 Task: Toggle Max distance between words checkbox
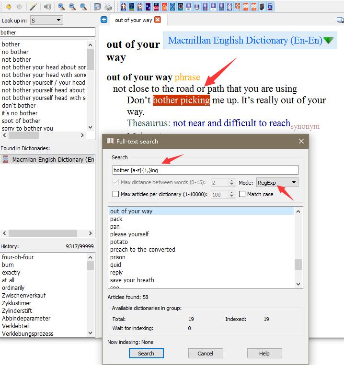point(115,182)
